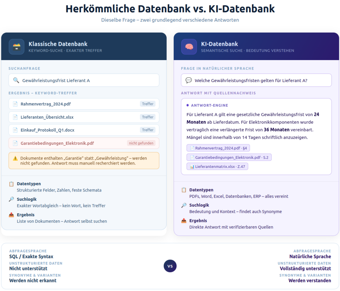Image resolution: width=340 pixels, height=291 pixels.
Task: Click 'KEYWORD-SUCHE · EXAKTER TREFFER' subtitle
Action: pyautogui.click(x=65, y=51)
